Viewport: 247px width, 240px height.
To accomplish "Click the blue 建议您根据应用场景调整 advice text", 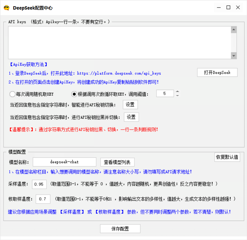I will pos(119,212).
